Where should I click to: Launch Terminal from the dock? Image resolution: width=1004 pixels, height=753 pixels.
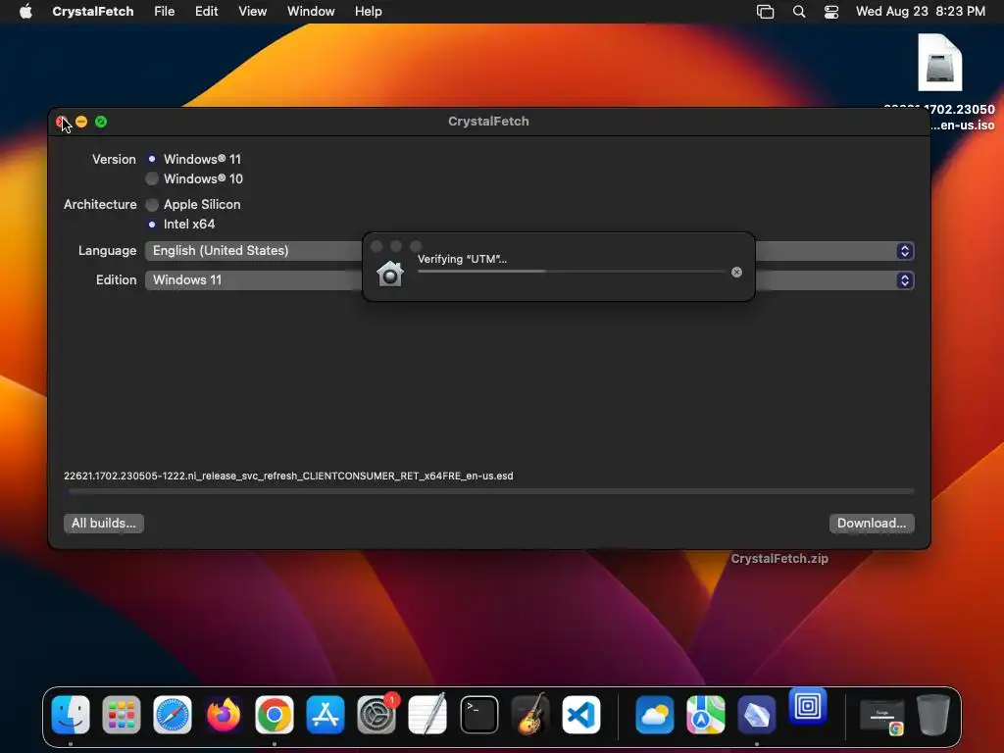pos(478,715)
